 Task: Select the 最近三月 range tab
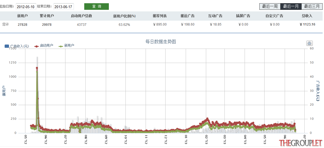[312, 6]
